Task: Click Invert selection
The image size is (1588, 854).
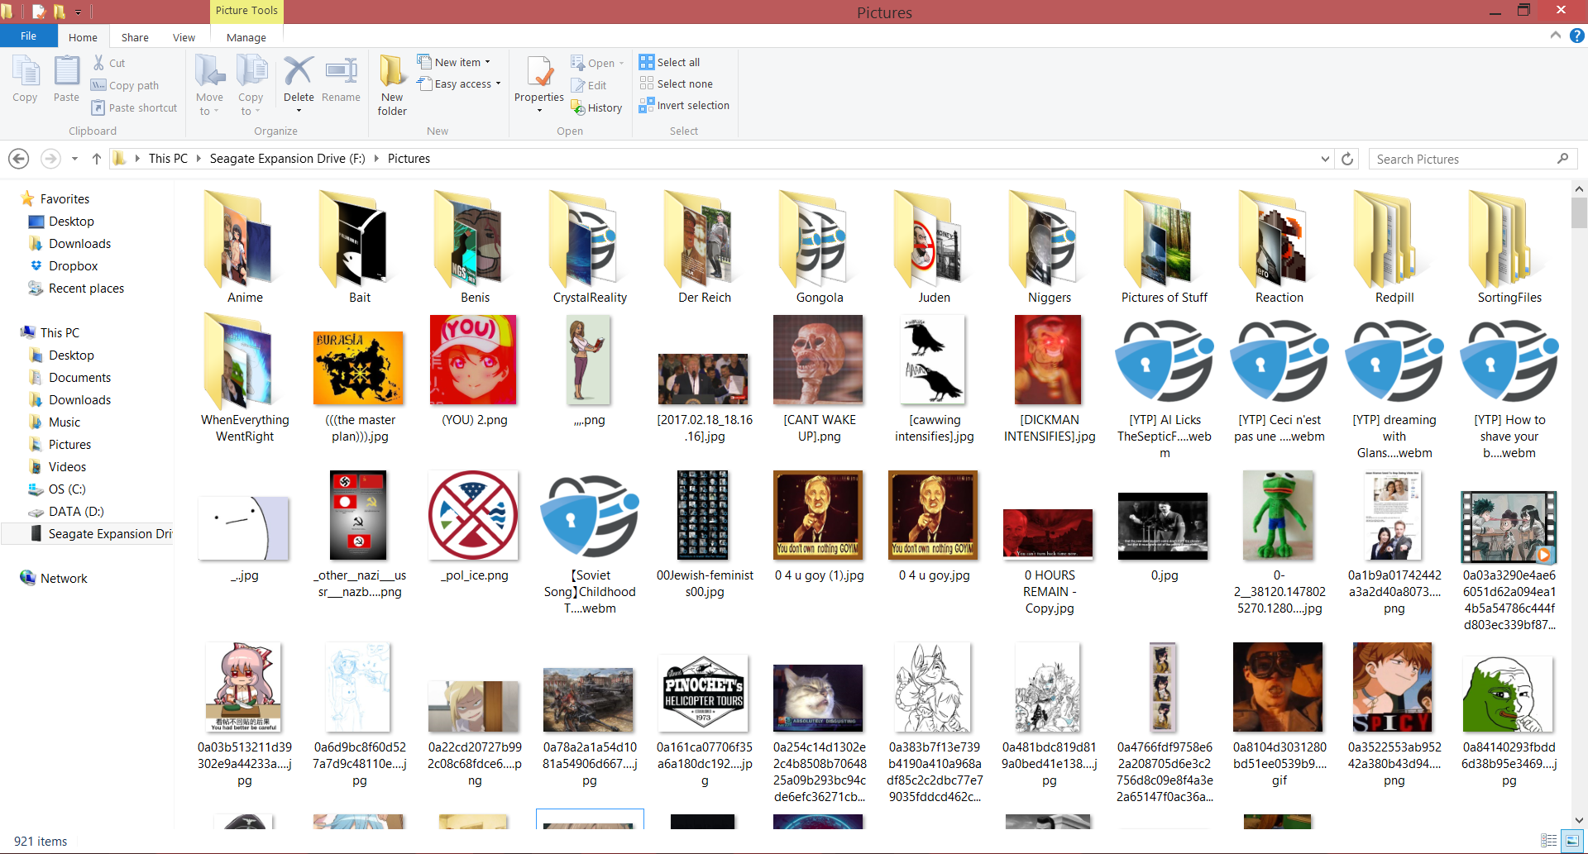Action: (x=685, y=105)
